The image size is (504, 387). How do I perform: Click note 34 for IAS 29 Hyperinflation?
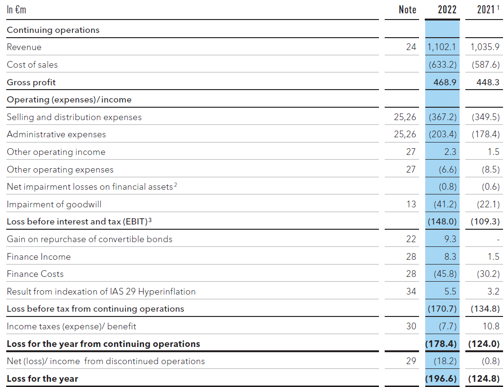411,291
